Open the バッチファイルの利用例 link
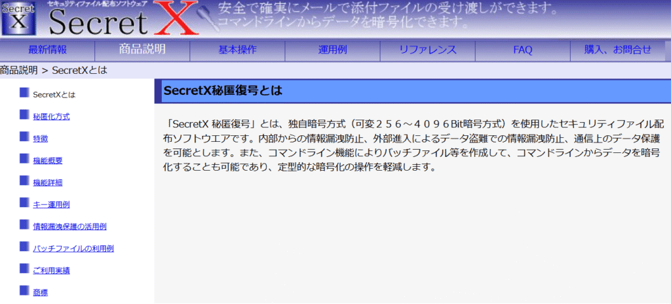671x304 pixels. tap(73, 248)
